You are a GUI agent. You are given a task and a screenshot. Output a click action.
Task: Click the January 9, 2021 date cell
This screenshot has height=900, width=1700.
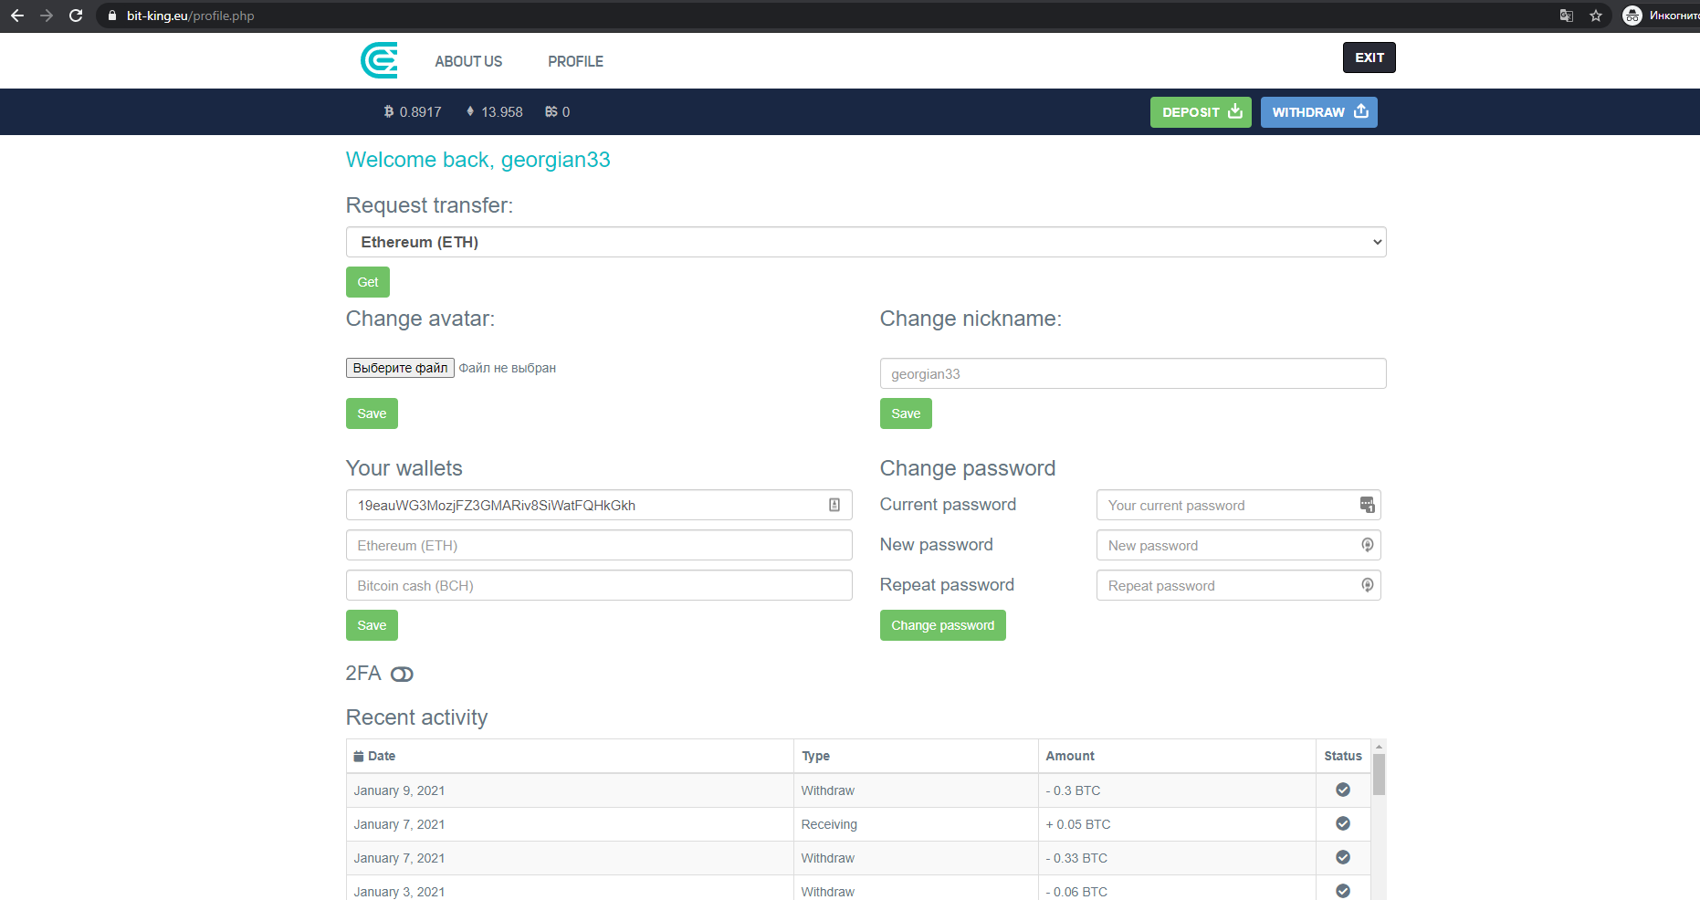(570, 790)
